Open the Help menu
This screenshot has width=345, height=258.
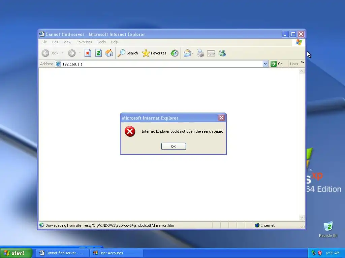coord(115,42)
